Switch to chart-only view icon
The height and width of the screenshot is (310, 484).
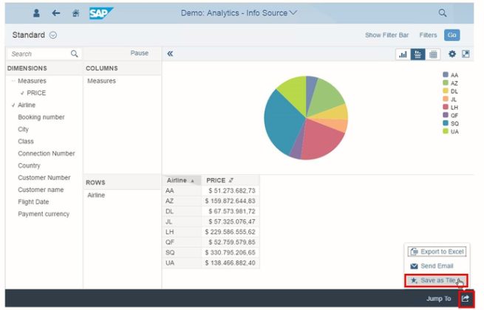tap(403, 54)
